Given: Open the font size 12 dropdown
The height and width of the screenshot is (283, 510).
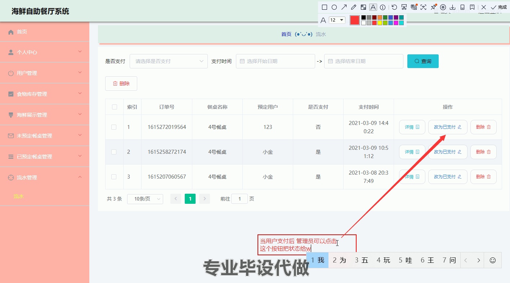Looking at the screenshot, I should (337, 20).
